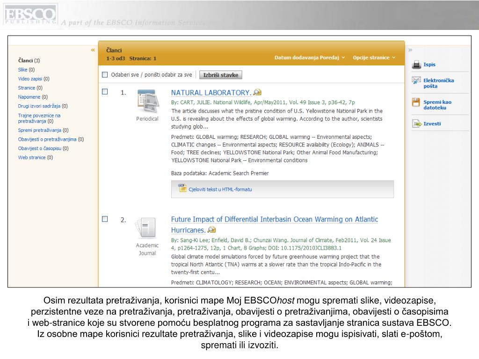Click the EBSCO Publishing logo

[x=29, y=14]
